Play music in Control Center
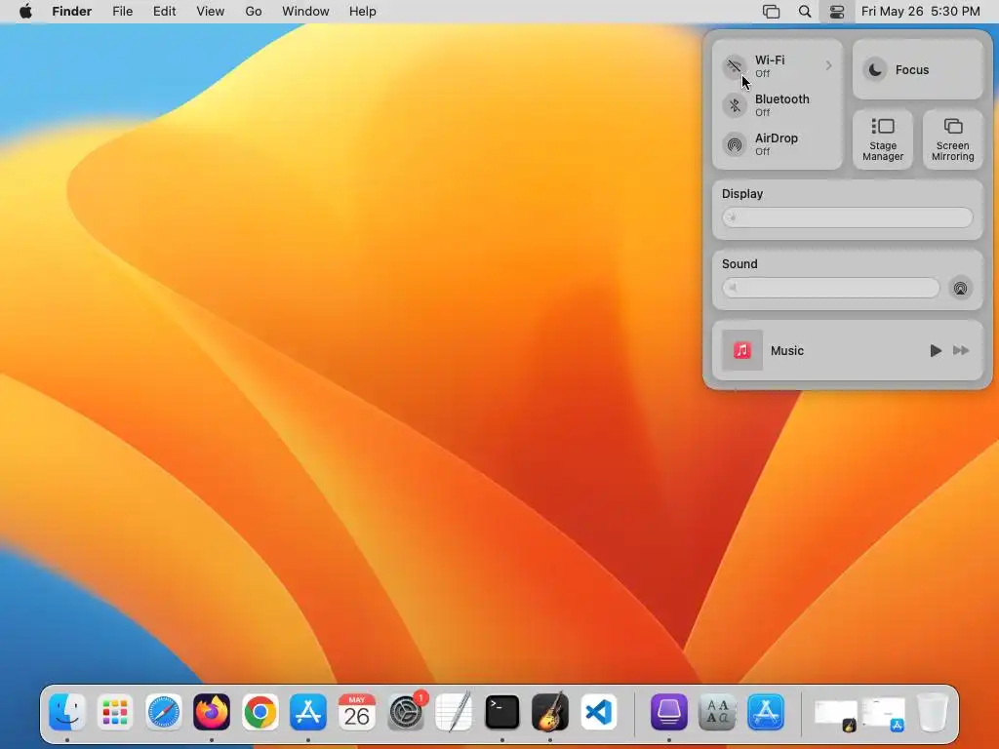The height and width of the screenshot is (749, 999). [936, 350]
